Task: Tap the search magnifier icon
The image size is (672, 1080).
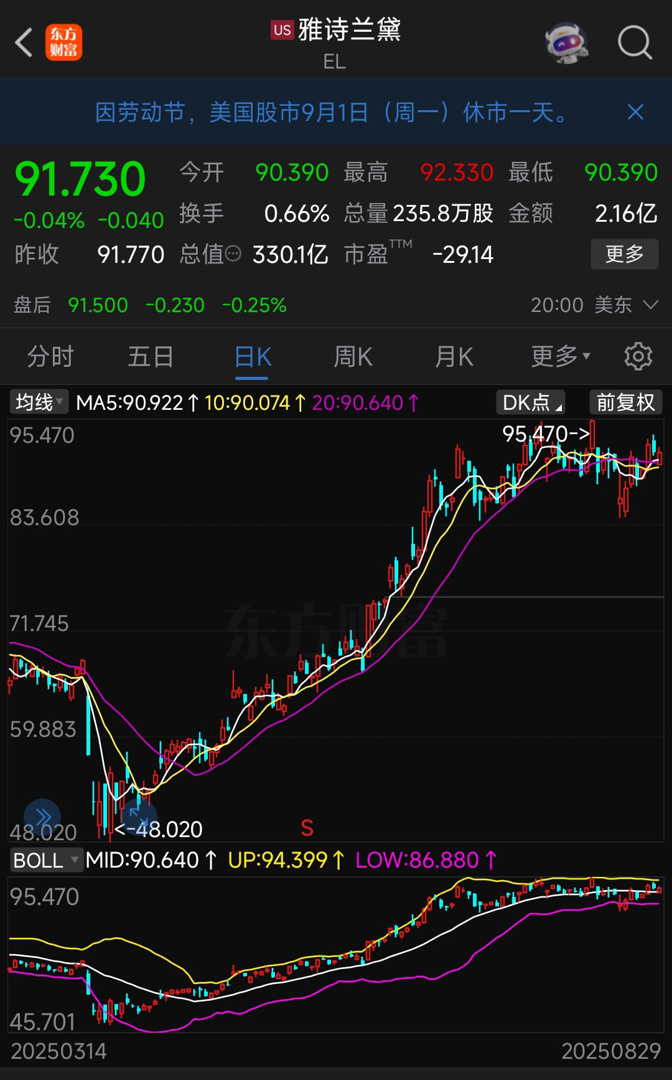Action: (x=635, y=42)
